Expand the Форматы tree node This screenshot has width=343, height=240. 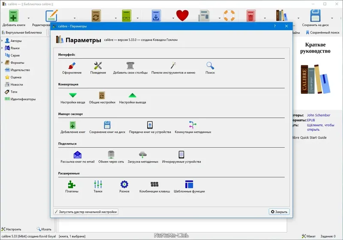pyautogui.click(x=2, y=63)
